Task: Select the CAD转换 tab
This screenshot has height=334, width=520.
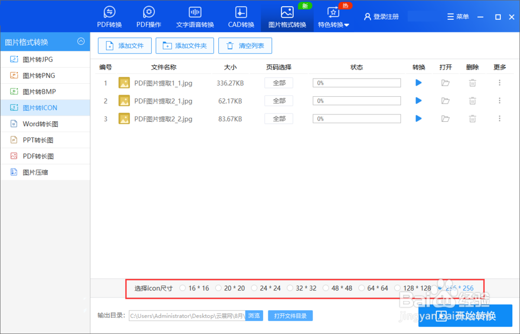Action: pyautogui.click(x=241, y=17)
